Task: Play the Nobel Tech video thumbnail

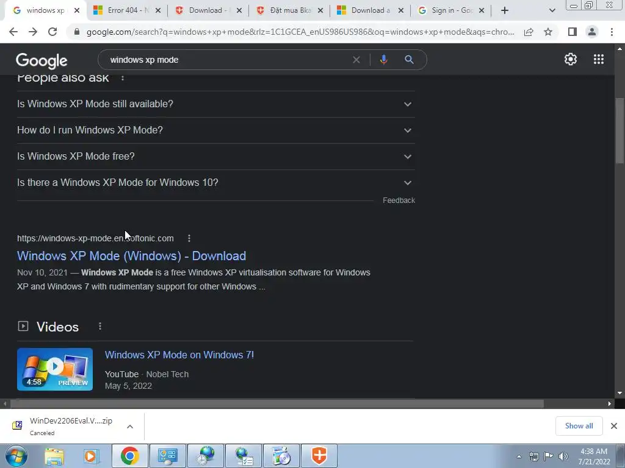Action: pos(55,369)
